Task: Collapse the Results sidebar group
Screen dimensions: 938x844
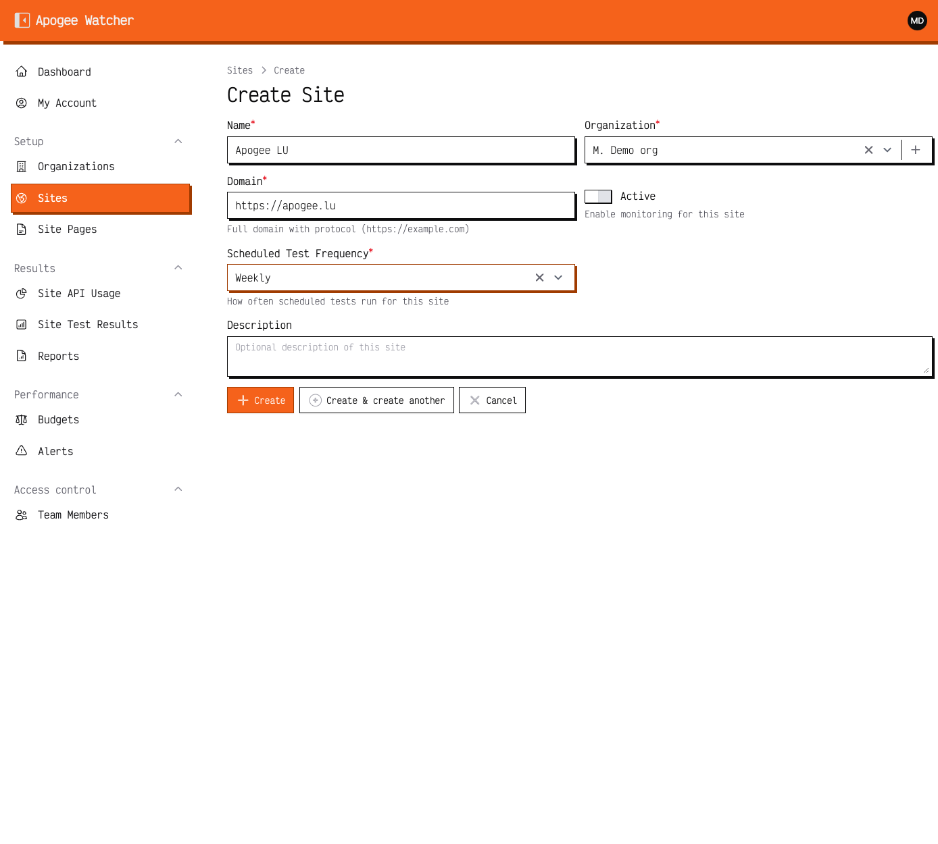Action: click(x=178, y=268)
